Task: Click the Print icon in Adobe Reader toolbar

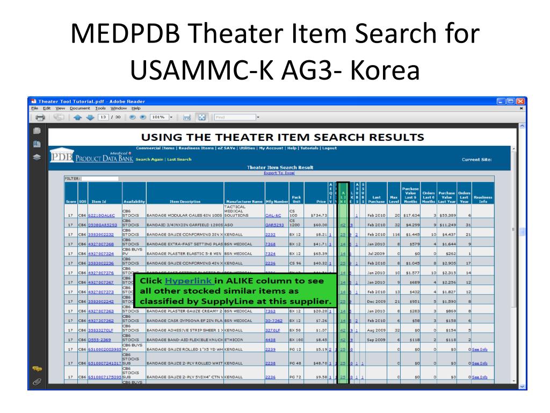Action: (40, 117)
